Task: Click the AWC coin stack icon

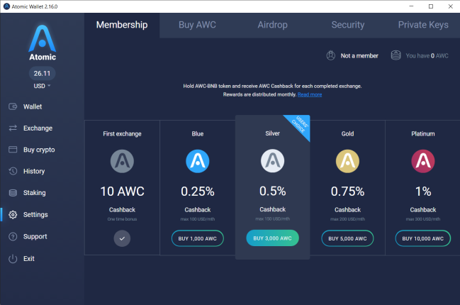Action: tap(396, 55)
